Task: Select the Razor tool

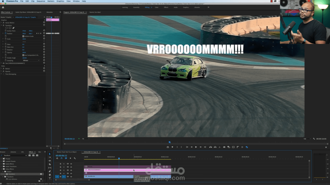Action: (50, 164)
